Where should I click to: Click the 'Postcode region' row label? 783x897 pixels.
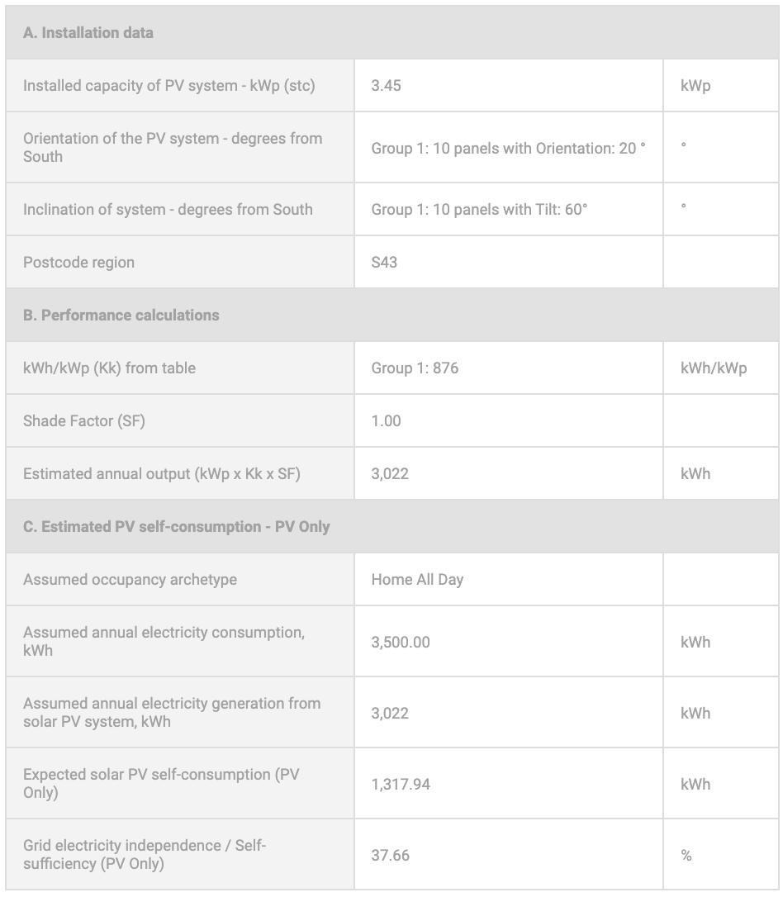(78, 263)
